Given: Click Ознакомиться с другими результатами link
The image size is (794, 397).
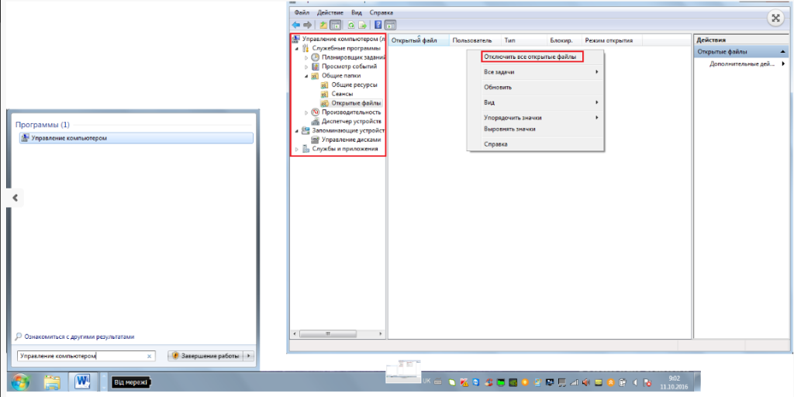Looking at the screenshot, I should click(80, 337).
